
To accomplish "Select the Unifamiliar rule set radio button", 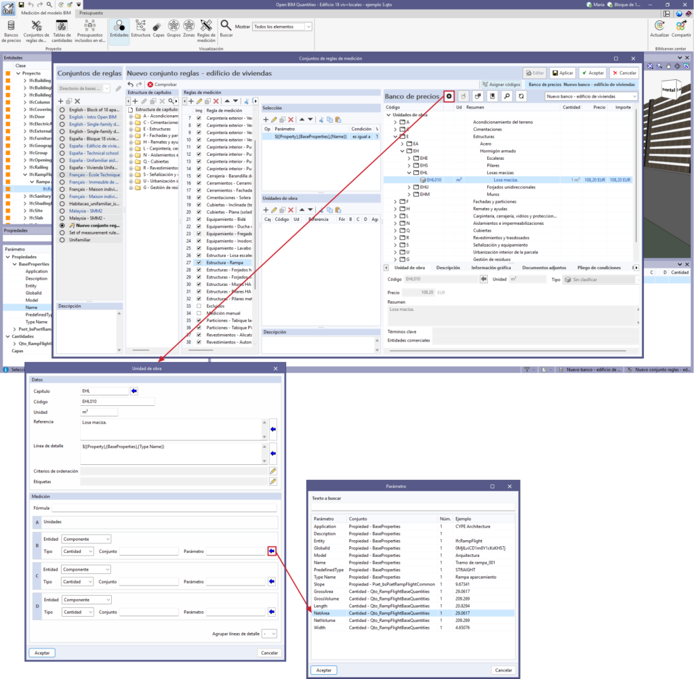I will click(x=62, y=240).
